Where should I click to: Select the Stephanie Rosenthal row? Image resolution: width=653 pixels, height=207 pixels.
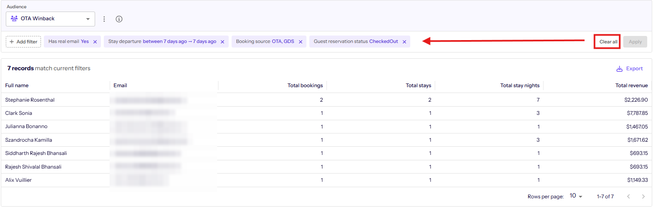point(326,100)
